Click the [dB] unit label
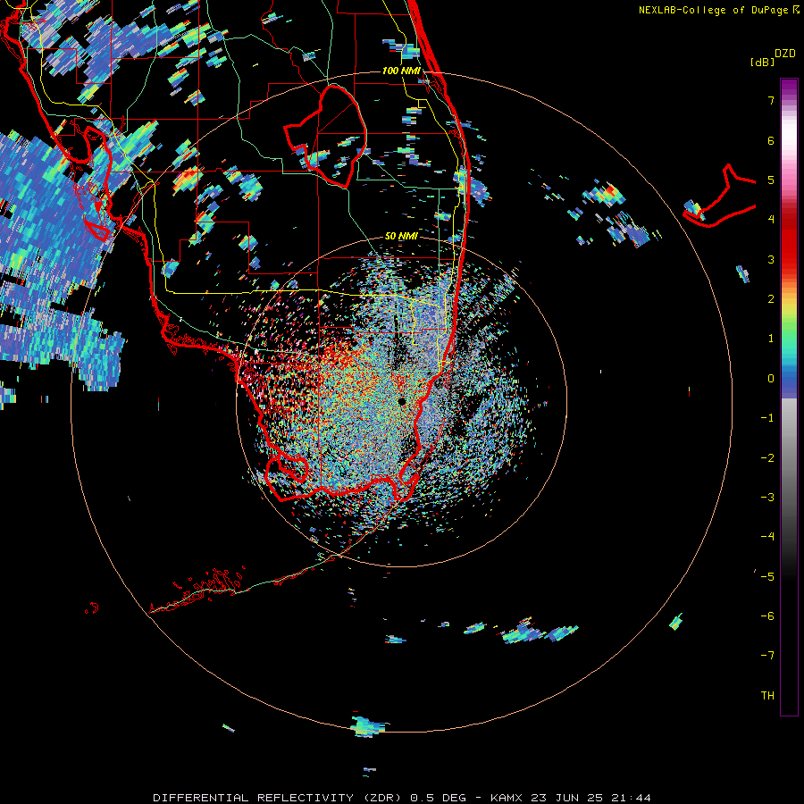 click(x=763, y=62)
